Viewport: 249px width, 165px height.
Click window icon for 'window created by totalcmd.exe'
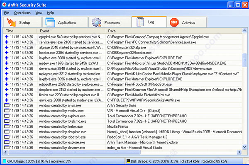[7, 121]
